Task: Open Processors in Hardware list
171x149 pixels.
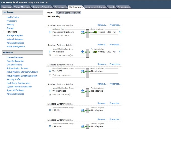Action: tap(12, 21)
